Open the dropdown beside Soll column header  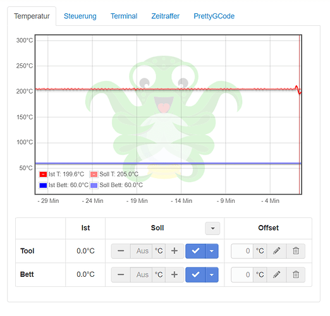coord(212,228)
